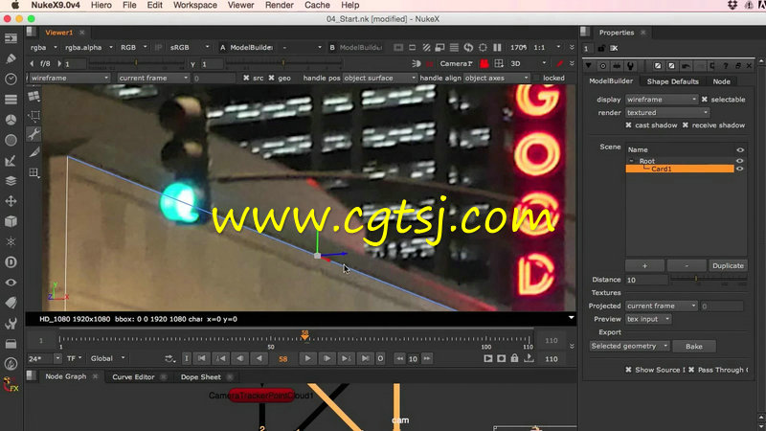The width and height of the screenshot is (766, 431).
Task: Click the viewer refresh icon
Action: pyautogui.click(x=468, y=47)
